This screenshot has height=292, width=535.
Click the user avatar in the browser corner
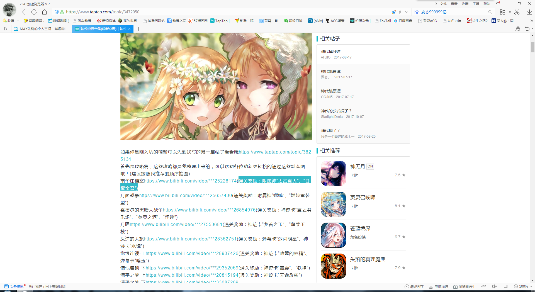coord(9,9)
